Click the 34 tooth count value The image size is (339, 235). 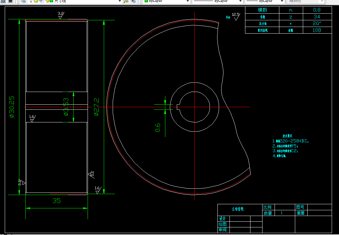point(317,17)
